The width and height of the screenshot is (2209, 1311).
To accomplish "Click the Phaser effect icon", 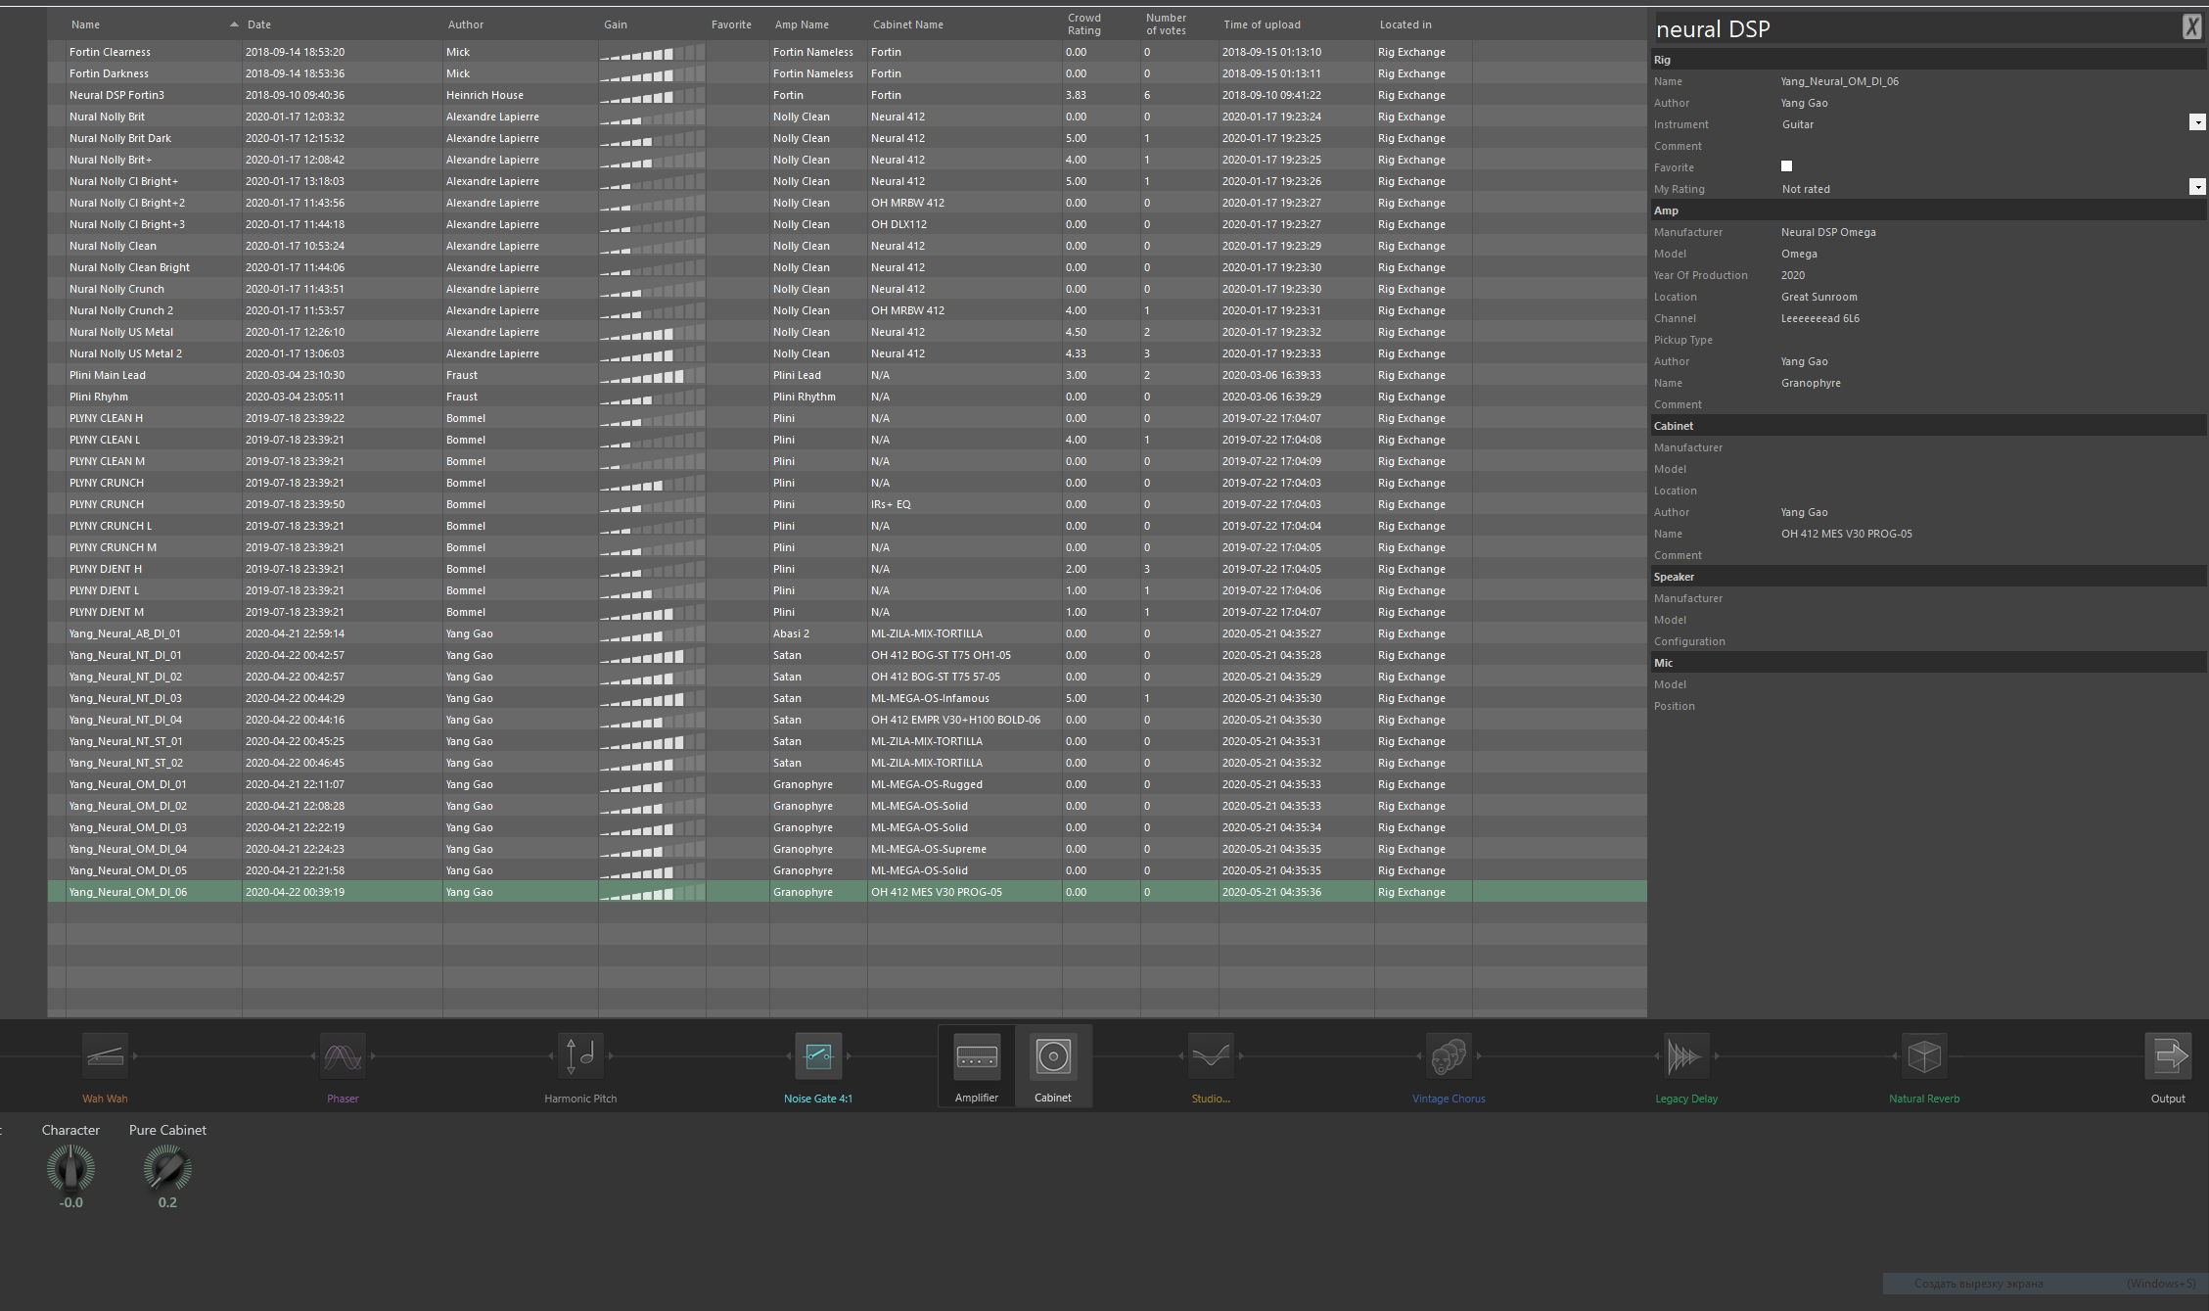I will click(343, 1056).
